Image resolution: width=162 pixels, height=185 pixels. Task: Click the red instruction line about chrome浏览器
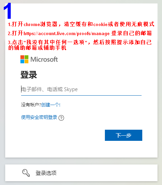coord(81,24)
